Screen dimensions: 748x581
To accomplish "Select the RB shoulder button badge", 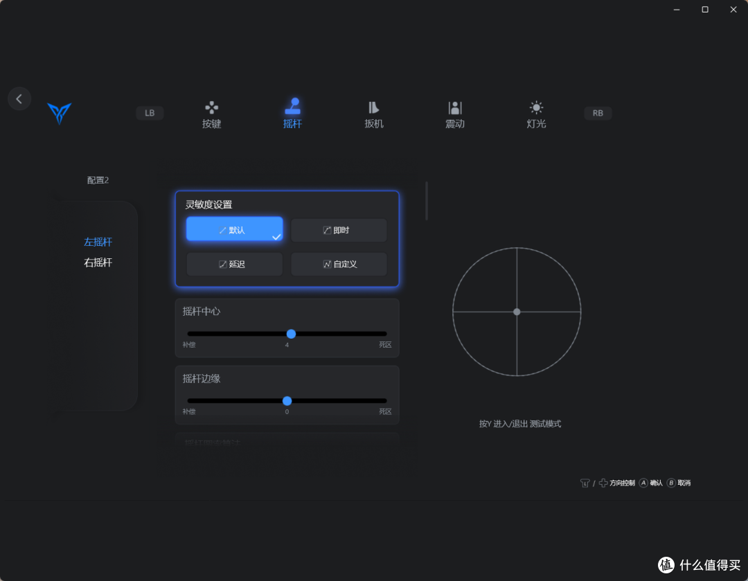I will pyautogui.click(x=598, y=113).
